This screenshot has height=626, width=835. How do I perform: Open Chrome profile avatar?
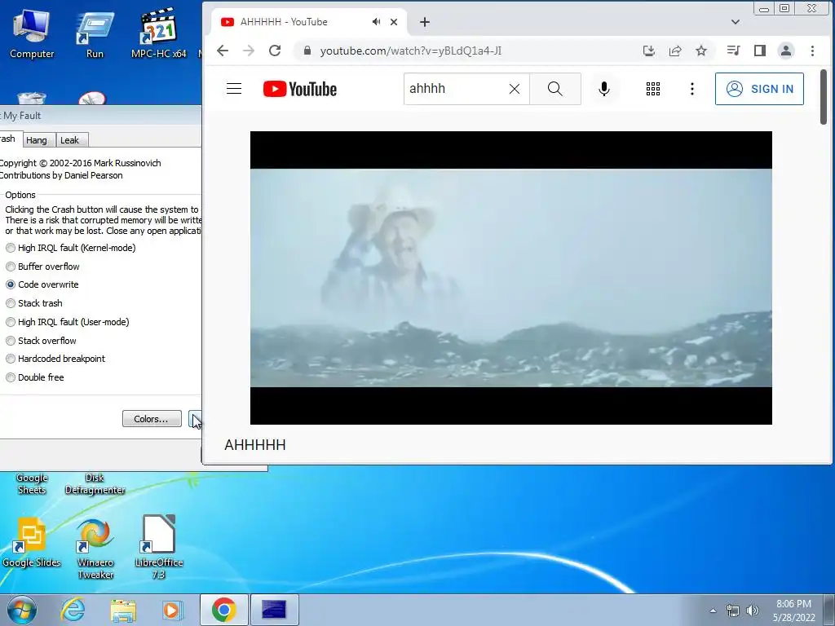[785, 51]
